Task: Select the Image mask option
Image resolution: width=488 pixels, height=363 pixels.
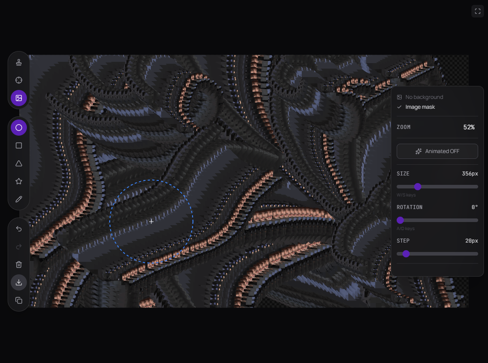Action: coord(420,107)
